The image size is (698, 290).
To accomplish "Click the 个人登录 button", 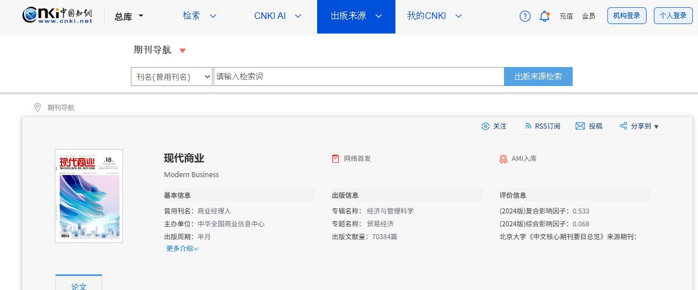I will pos(673,16).
